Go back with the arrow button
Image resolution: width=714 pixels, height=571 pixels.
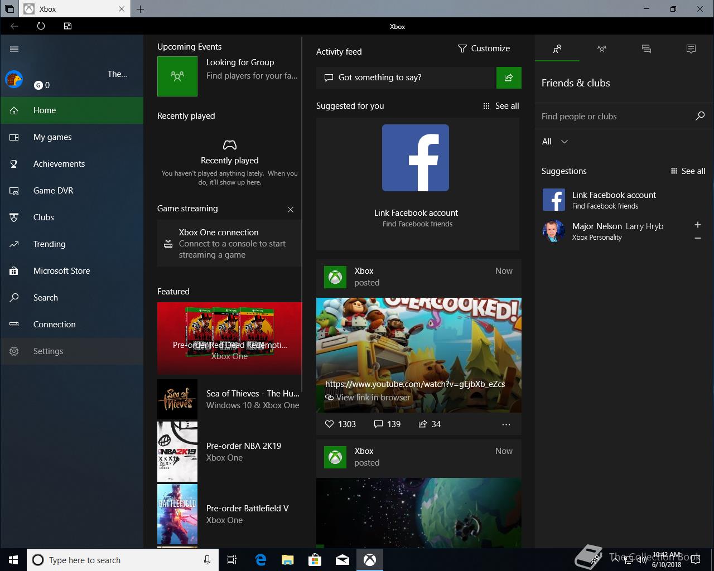(15, 26)
